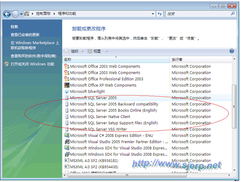
Task: Click the 卸载或更改程序 page heading
Action: [x=89, y=28]
